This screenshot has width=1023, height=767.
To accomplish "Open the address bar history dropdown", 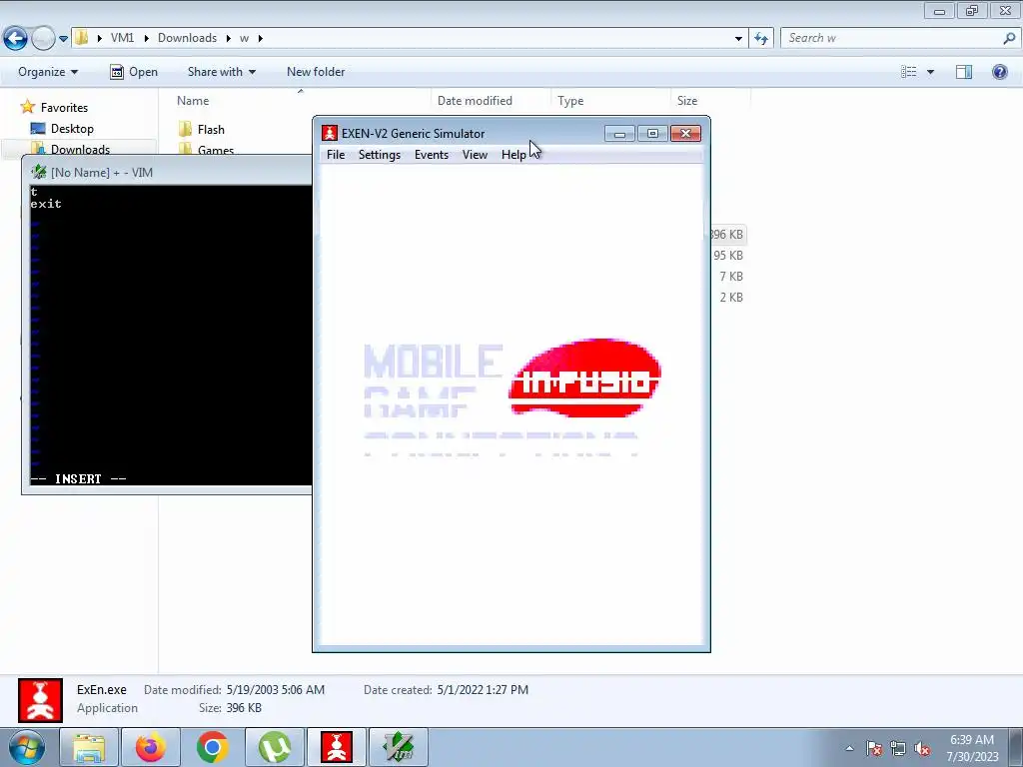I will click(x=738, y=39).
